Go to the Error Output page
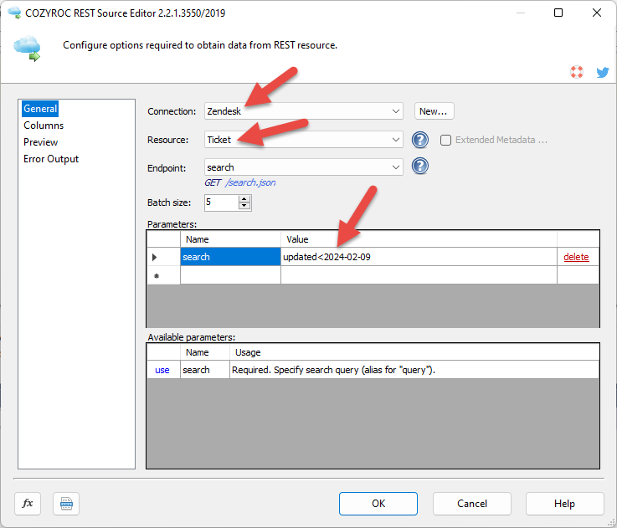Image resolution: width=617 pixels, height=528 pixels. point(51,159)
